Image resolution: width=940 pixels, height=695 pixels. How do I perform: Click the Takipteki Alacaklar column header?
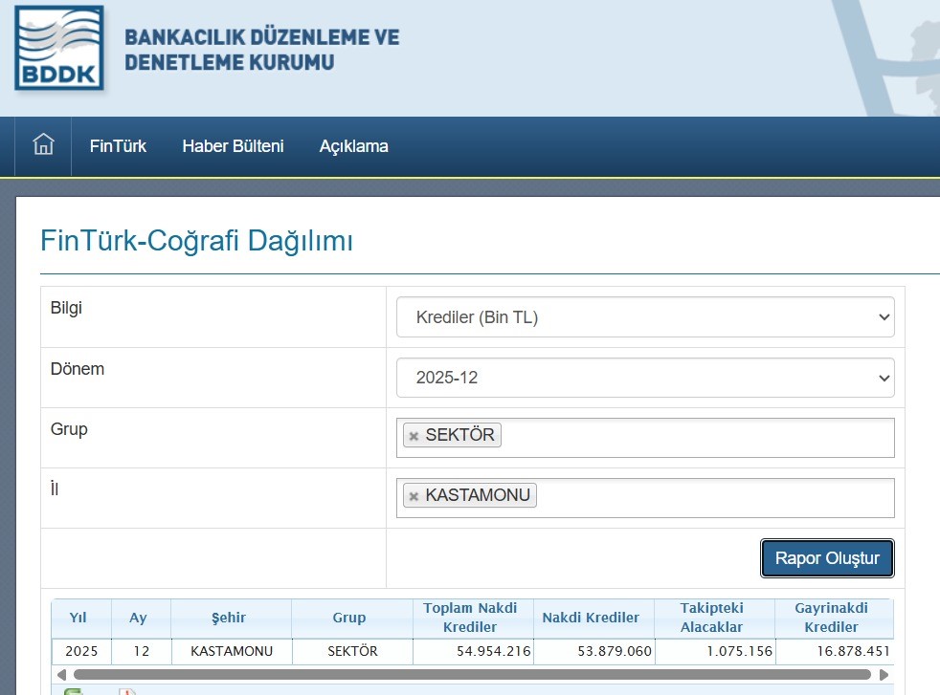(712, 618)
